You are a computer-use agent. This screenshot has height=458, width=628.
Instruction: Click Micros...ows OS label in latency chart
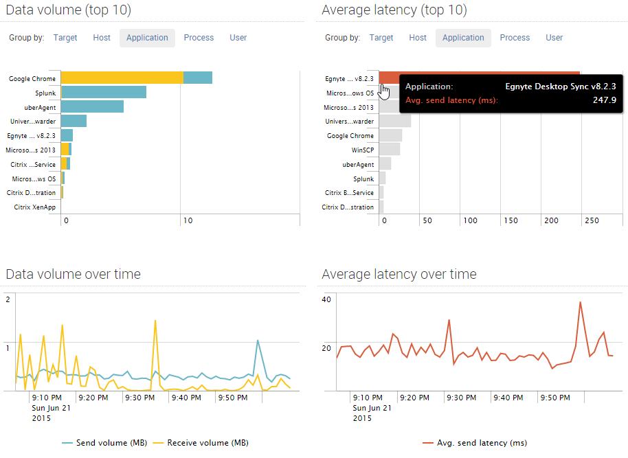350,93
